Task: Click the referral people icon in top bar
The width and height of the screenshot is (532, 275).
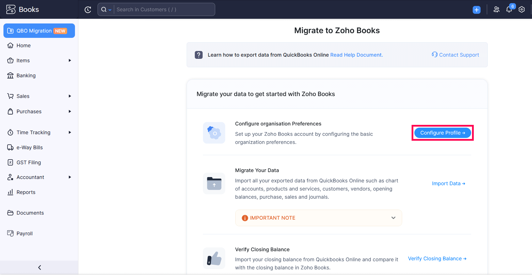Action: (496, 10)
